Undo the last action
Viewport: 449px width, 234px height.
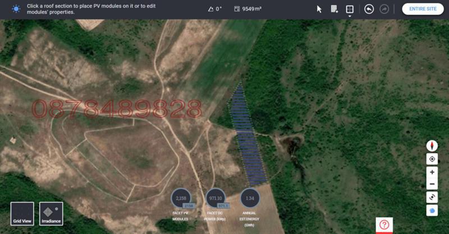[369, 9]
